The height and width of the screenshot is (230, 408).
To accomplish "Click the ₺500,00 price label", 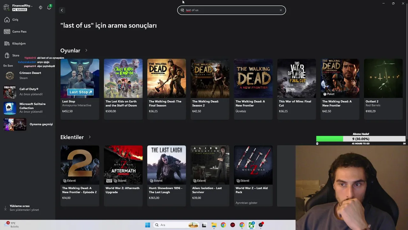I will pos(111,111).
